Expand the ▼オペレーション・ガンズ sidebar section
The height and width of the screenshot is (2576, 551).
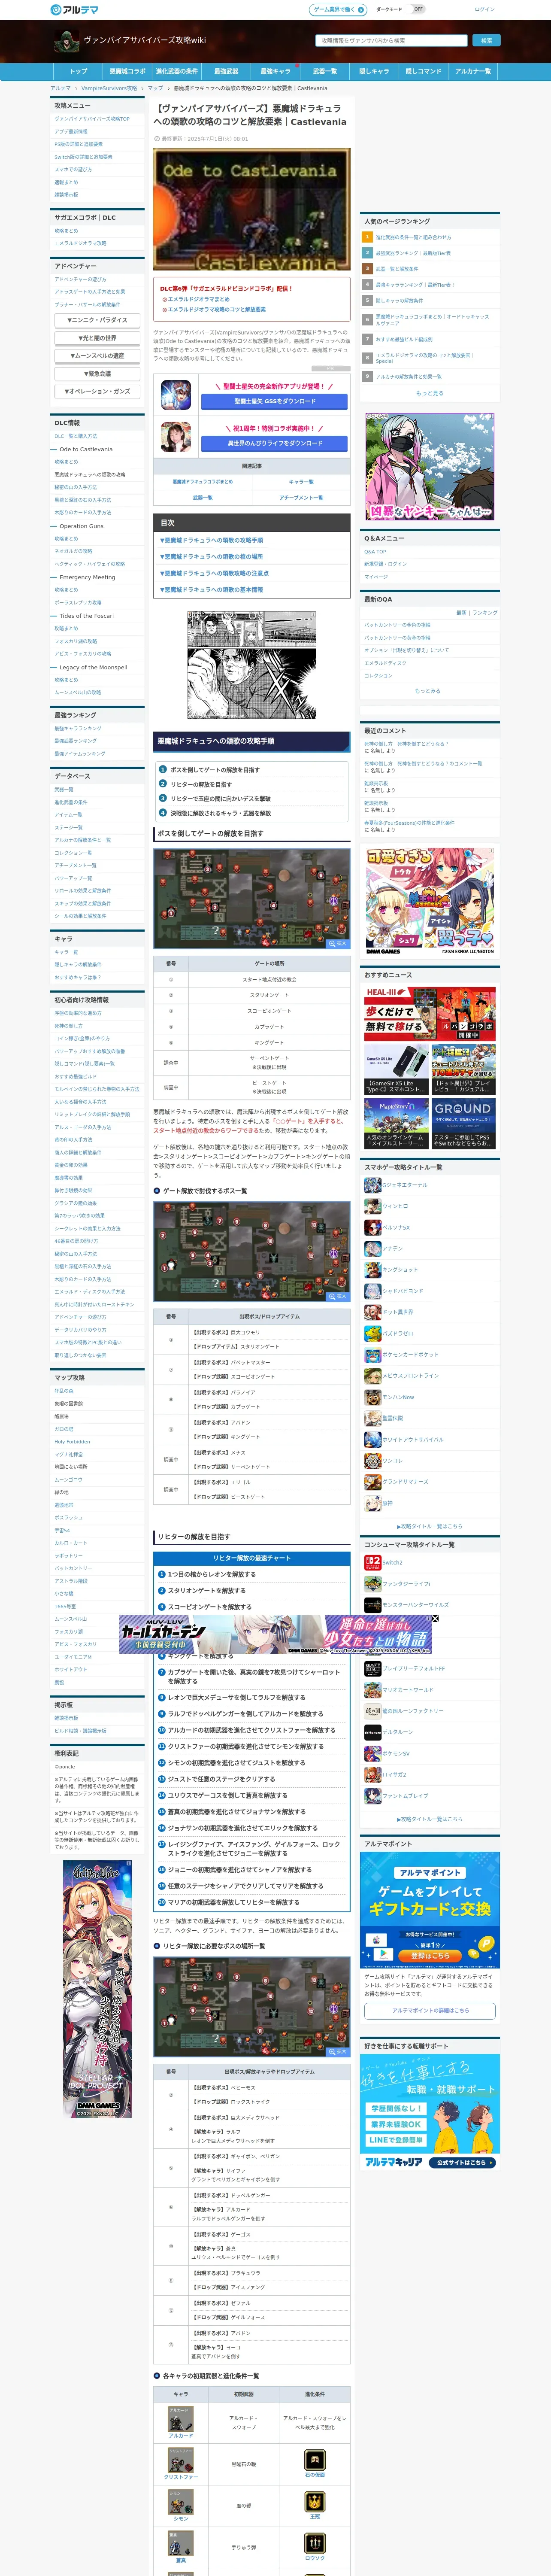[x=97, y=391]
